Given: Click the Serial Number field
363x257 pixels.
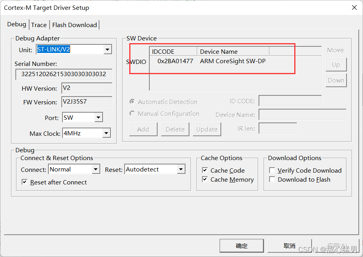Looking at the screenshot, I should [x=64, y=74].
